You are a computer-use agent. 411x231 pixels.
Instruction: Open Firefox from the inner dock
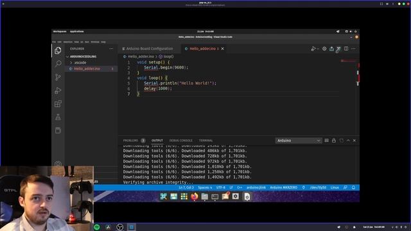(x=194, y=196)
